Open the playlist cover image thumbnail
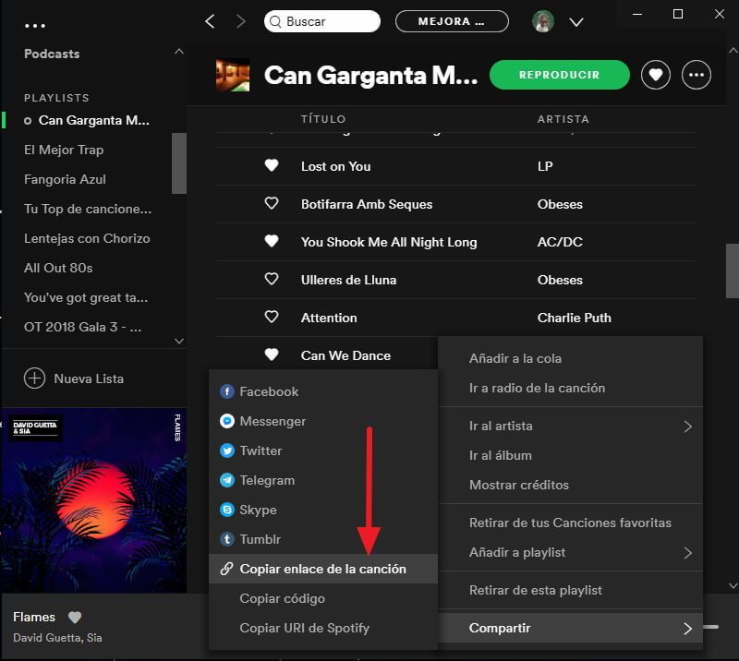The image size is (739, 661). [233, 75]
